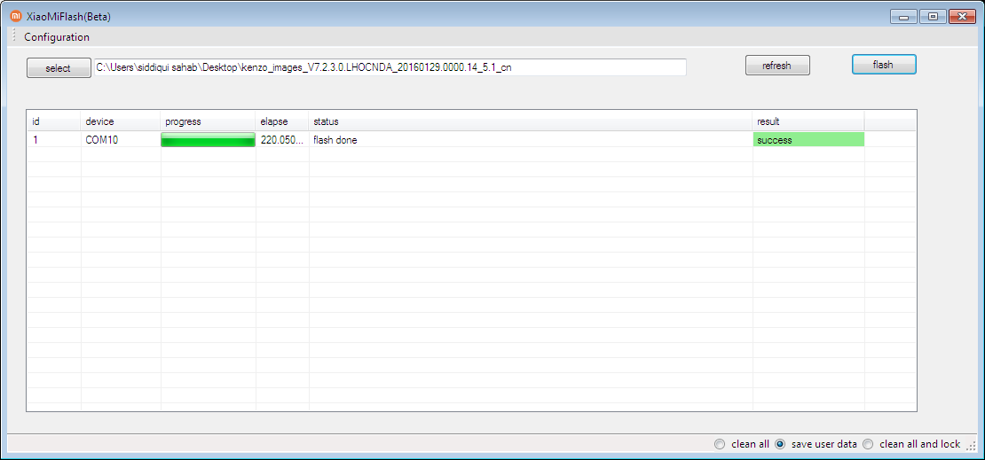Click the 'elapse' column header
Screen dimensions: 985x460
click(x=282, y=121)
